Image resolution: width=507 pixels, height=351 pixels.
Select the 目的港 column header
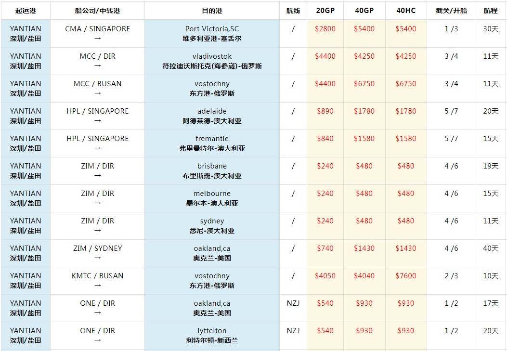coord(212,11)
